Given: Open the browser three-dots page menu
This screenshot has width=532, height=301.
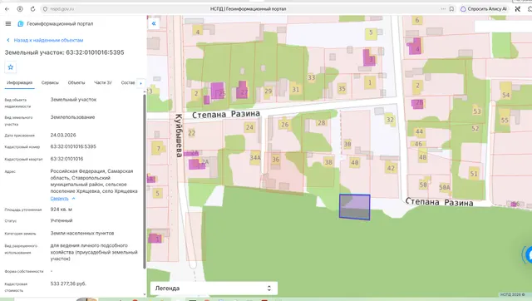Looking at the screenshot, I should pyautogui.click(x=443, y=9).
